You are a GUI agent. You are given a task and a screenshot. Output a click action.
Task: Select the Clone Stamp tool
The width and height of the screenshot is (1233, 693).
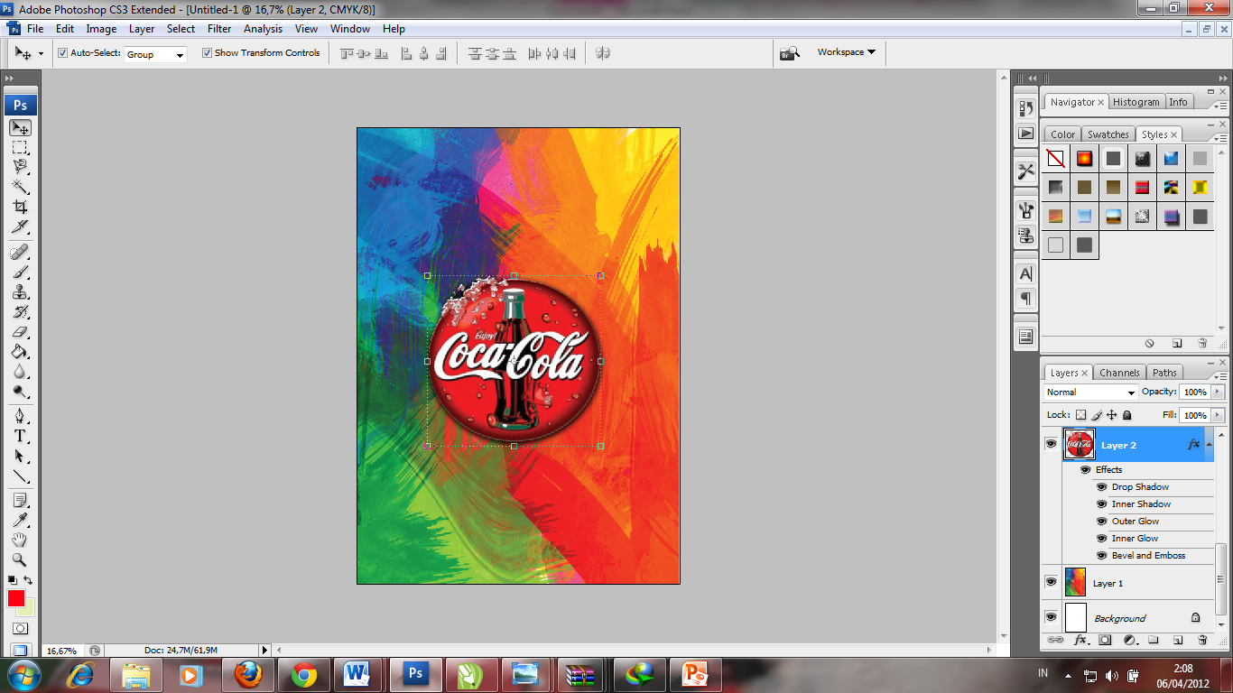point(20,291)
